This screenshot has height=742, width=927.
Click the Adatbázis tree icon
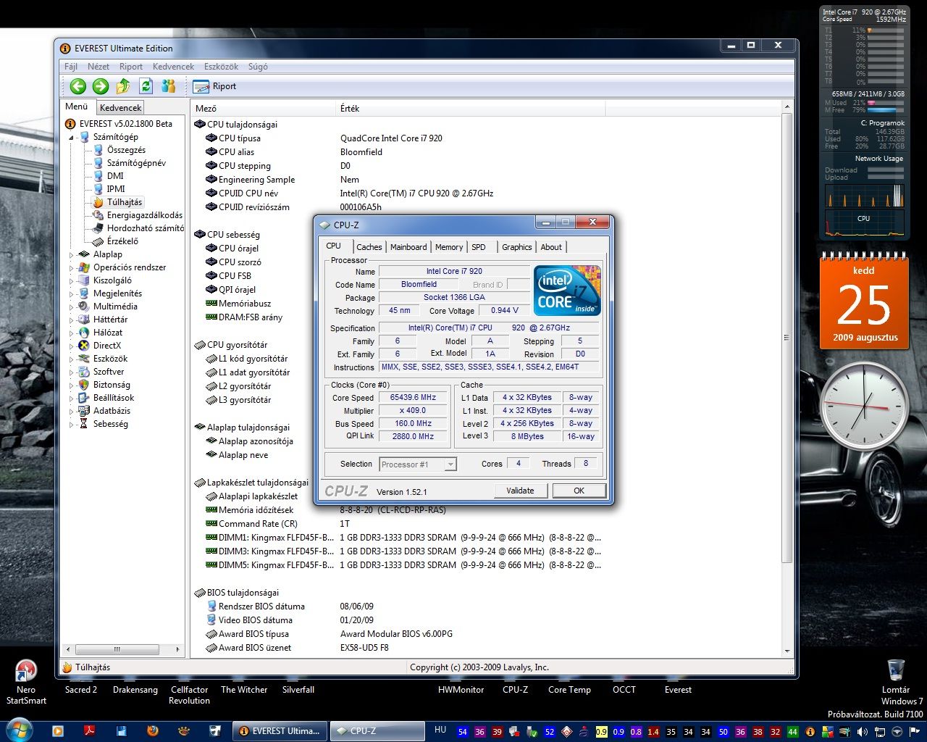click(x=84, y=411)
